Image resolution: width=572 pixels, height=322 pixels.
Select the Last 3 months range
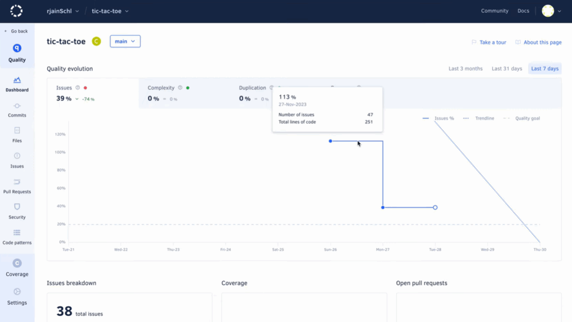[x=465, y=69]
